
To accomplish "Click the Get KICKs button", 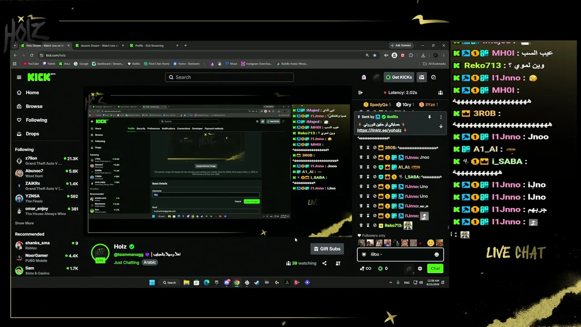I will (399, 77).
